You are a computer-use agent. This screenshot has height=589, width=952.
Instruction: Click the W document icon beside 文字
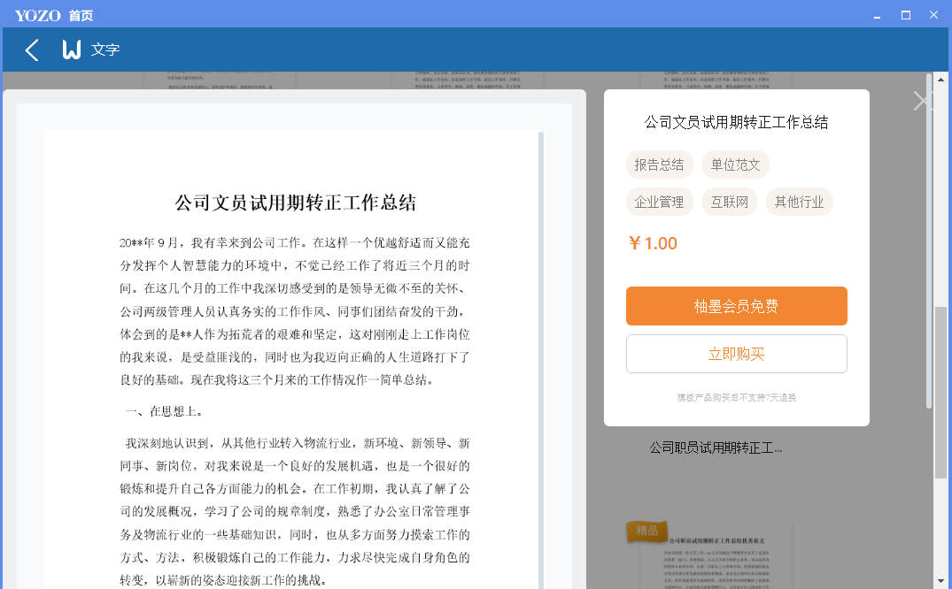[72, 50]
